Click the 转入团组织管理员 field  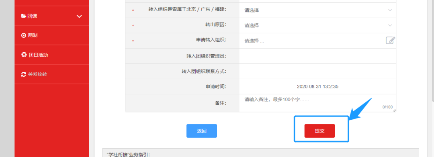click(317, 56)
